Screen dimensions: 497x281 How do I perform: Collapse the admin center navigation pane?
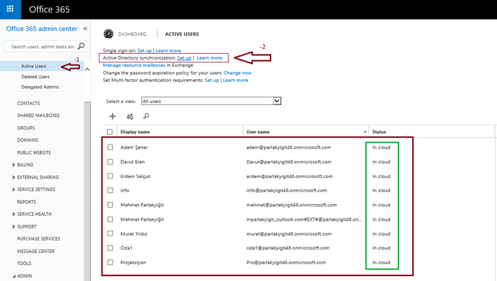[x=86, y=29]
